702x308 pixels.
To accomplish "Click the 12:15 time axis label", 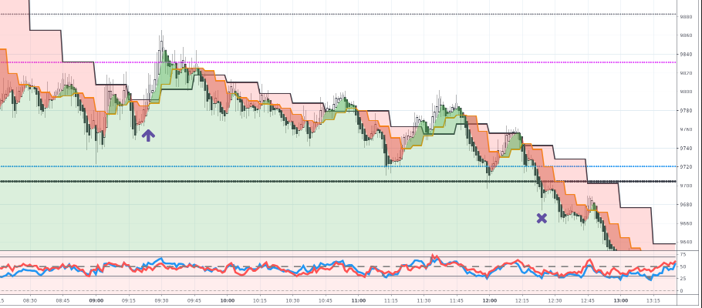I will pyautogui.click(x=522, y=300).
